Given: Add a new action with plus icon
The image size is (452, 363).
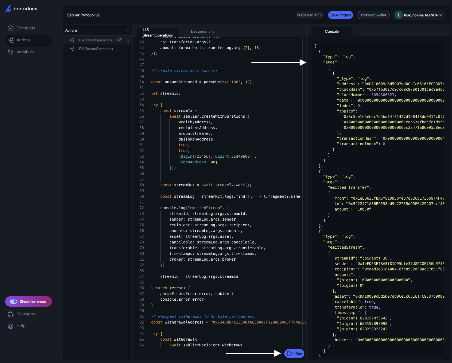Looking at the screenshot, I should [128, 30].
